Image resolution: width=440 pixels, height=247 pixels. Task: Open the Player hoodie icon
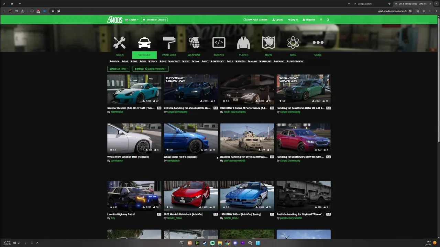(243, 43)
